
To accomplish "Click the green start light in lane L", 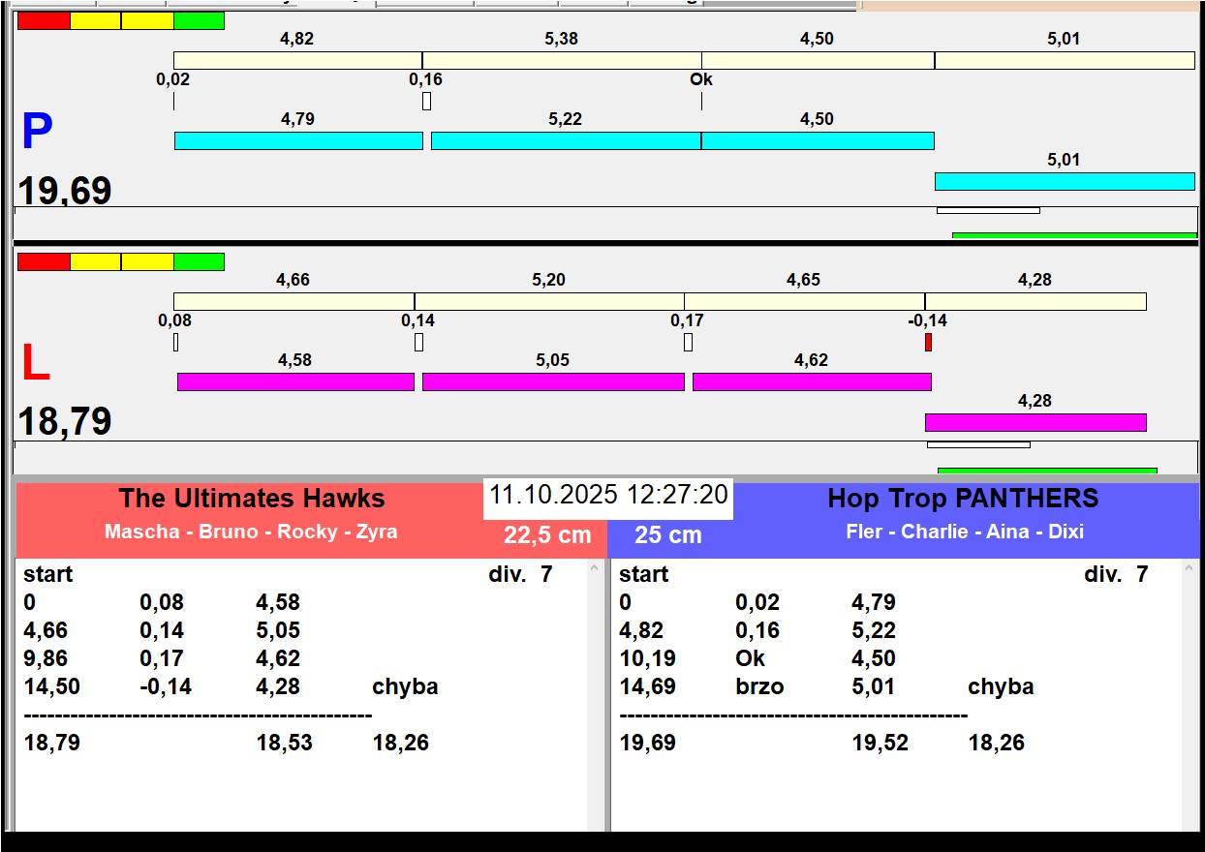I will tap(199, 261).
